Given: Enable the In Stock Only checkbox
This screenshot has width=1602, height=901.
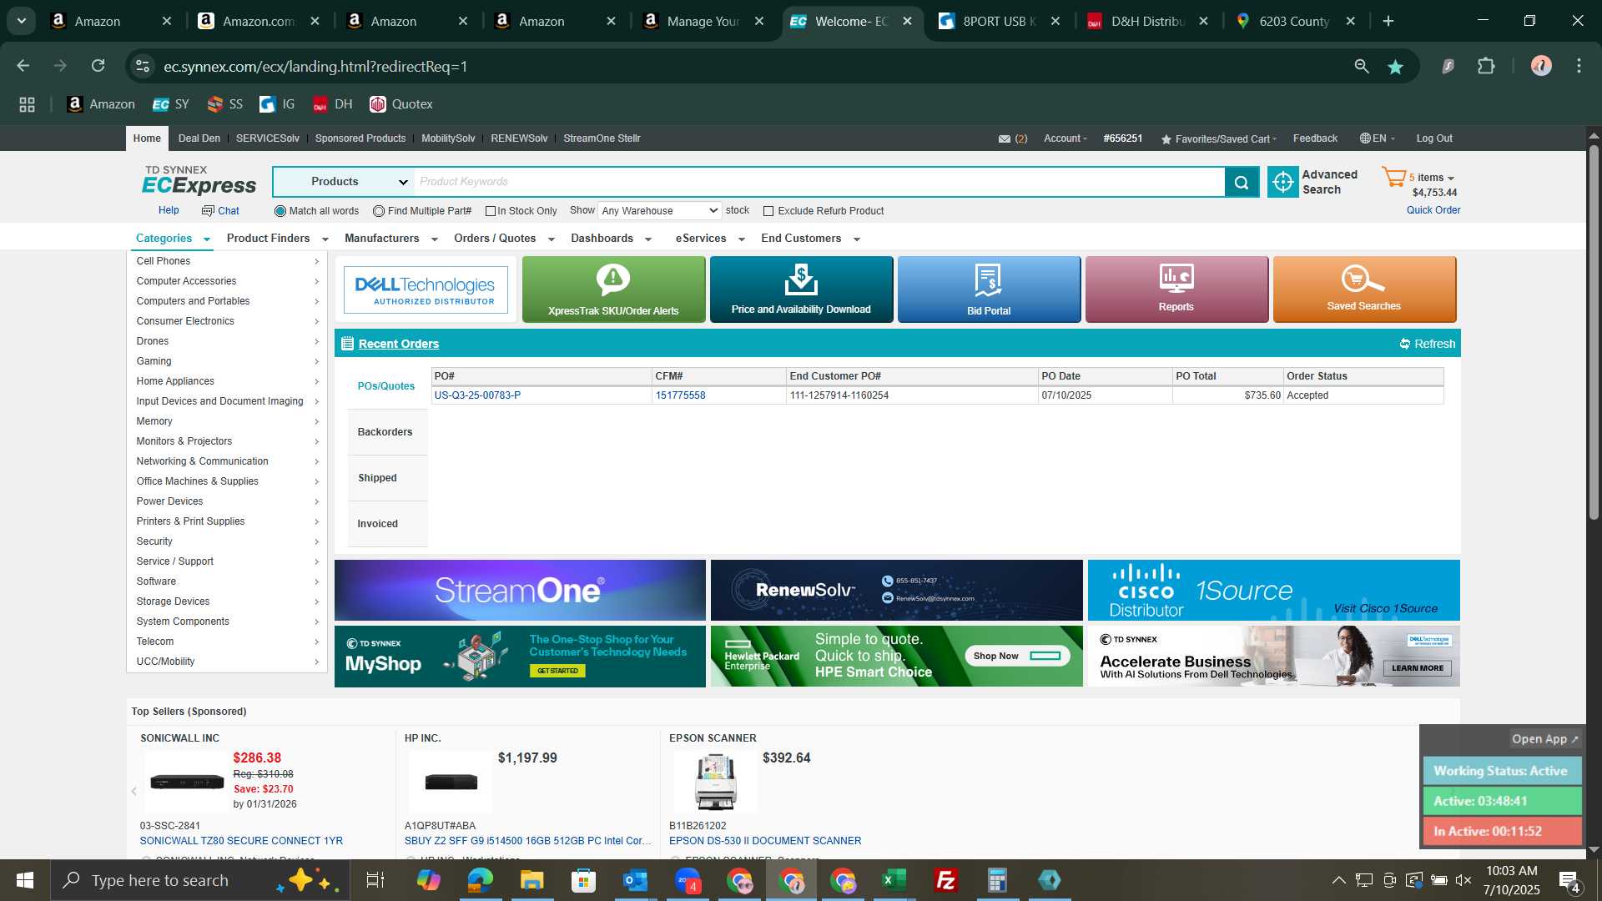Looking at the screenshot, I should [x=491, y=211].
